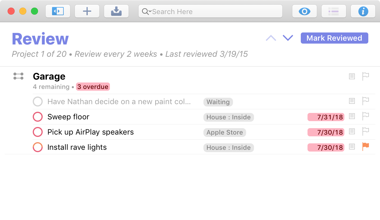Flag the Sweep floor task

tap(365, 116)
